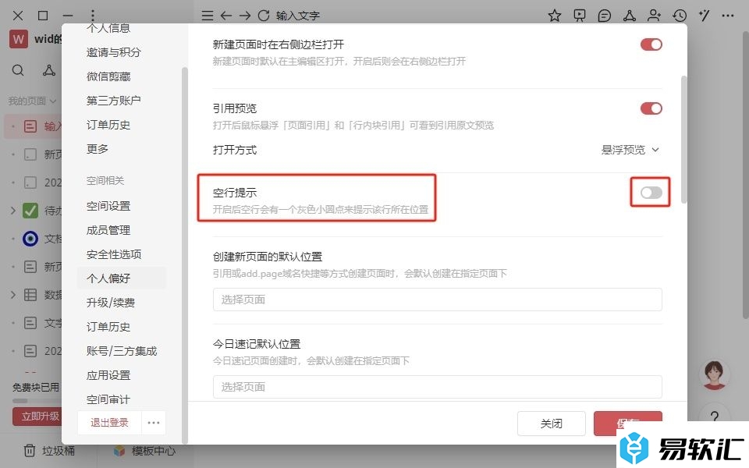Click the table database page icon
749x468 pixels.
(x=30, y=295)
